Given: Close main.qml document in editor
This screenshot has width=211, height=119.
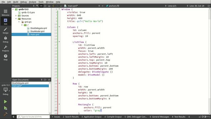Looking at the screenshot, I should (103, 6).
